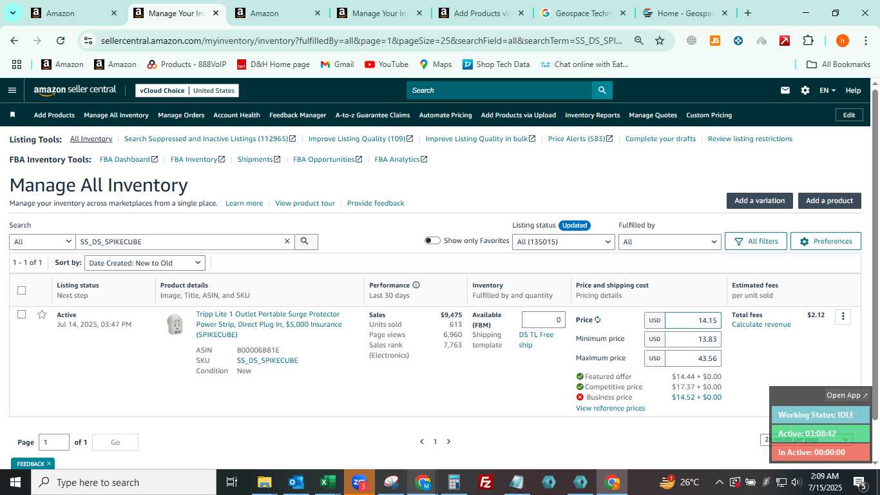Open the Fulfilled by dropdown

pos(669,242)
